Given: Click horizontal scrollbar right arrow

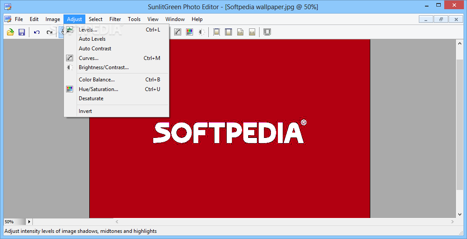Looking at the screenshot, I should click(x=453, y=222).
